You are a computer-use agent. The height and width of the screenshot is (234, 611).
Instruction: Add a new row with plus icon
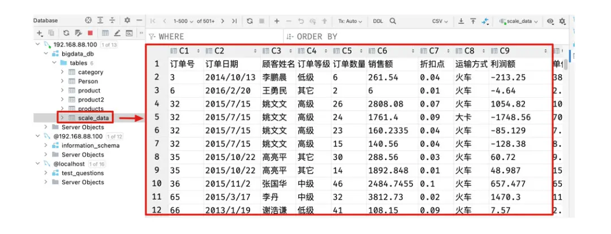pos(277,21)
